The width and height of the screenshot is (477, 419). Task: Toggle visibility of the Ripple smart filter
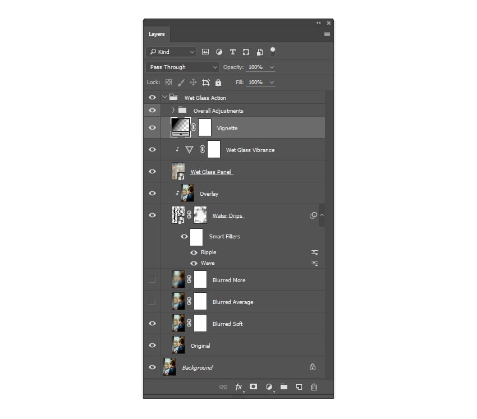click(x=194, y=252)
